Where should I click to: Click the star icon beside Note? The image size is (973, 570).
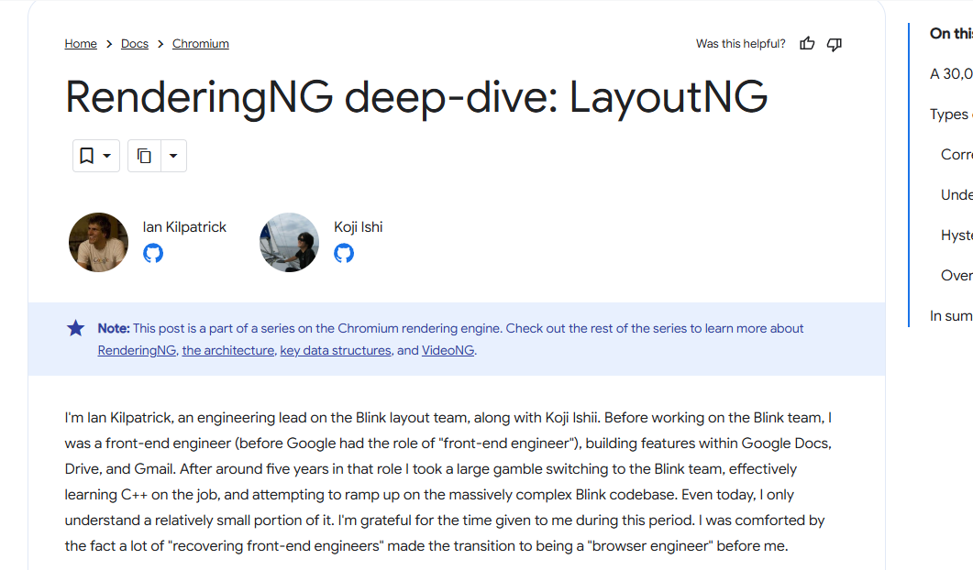[76, 328]
